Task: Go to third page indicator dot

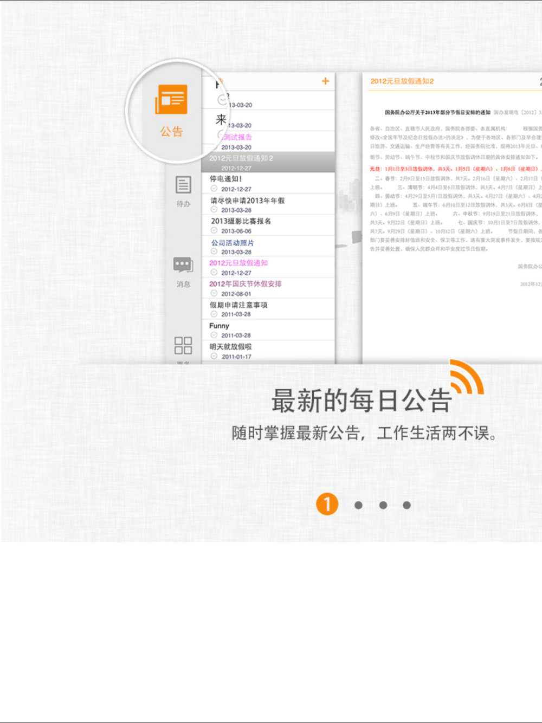Action: click(x=383, y=505)
